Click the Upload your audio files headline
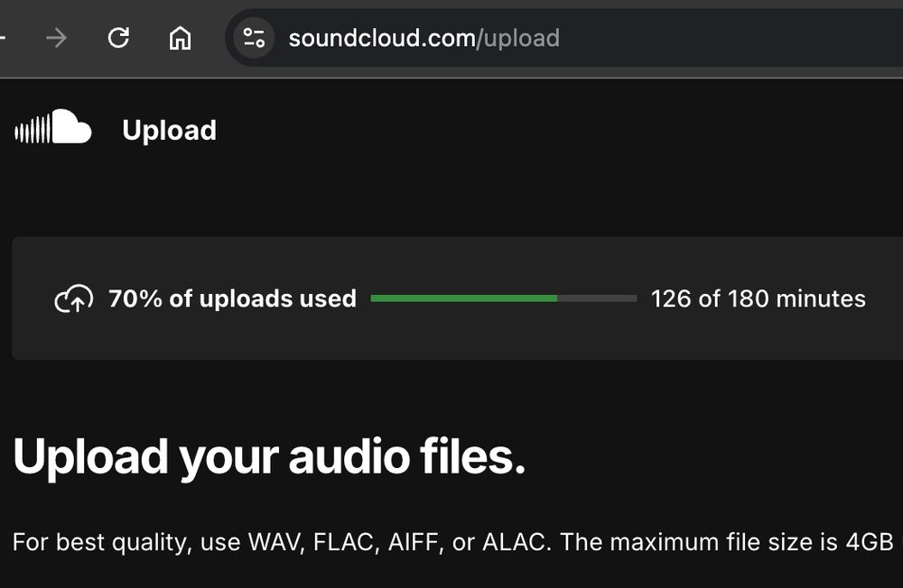 [x=271, y=455]
